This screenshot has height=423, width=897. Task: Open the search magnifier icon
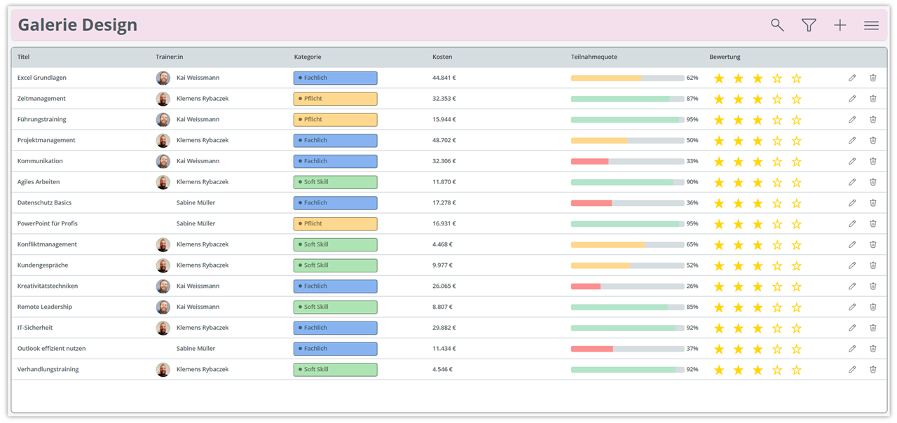coord(777,25)
